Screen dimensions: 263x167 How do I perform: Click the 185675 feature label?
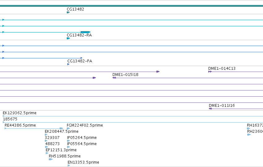[10, 119]
